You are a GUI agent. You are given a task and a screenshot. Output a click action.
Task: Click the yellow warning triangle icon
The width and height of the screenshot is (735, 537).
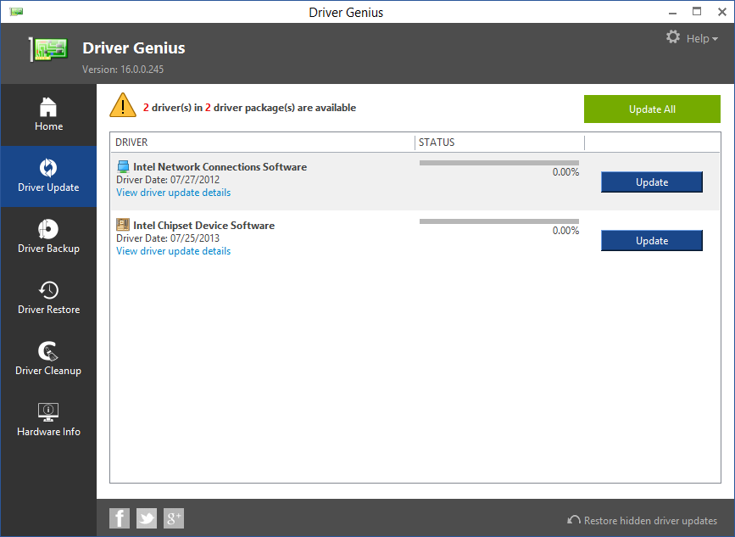pyautogui.click(x=123, y=105)
